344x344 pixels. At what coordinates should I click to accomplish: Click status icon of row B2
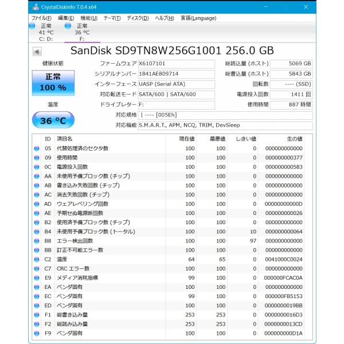[x=37, y=222]
